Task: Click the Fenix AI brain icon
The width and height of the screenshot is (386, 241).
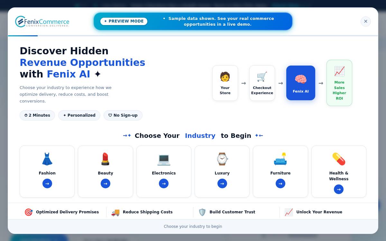Action: click(x=301, y=79)
